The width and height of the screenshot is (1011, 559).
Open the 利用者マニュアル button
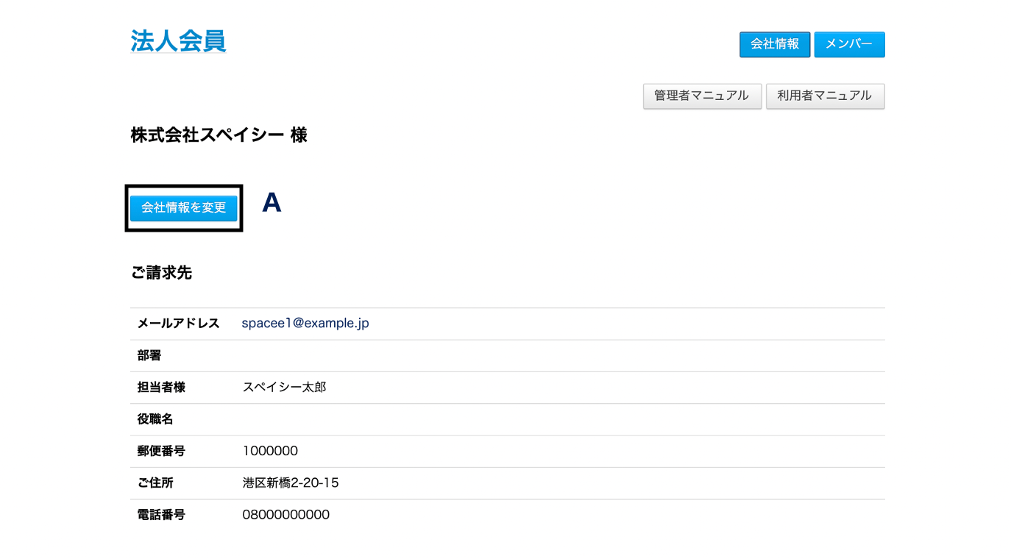point(825,96)
